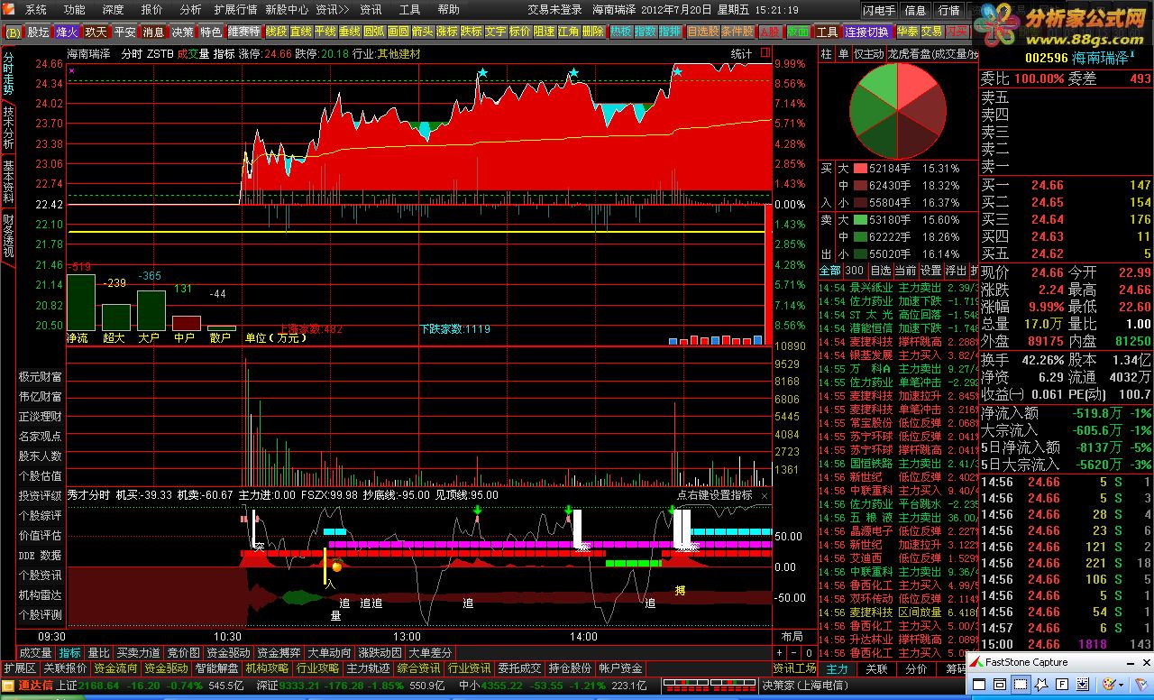
Task: Switch to the 大单动向 indicator tab
Action: coord(329,652)
